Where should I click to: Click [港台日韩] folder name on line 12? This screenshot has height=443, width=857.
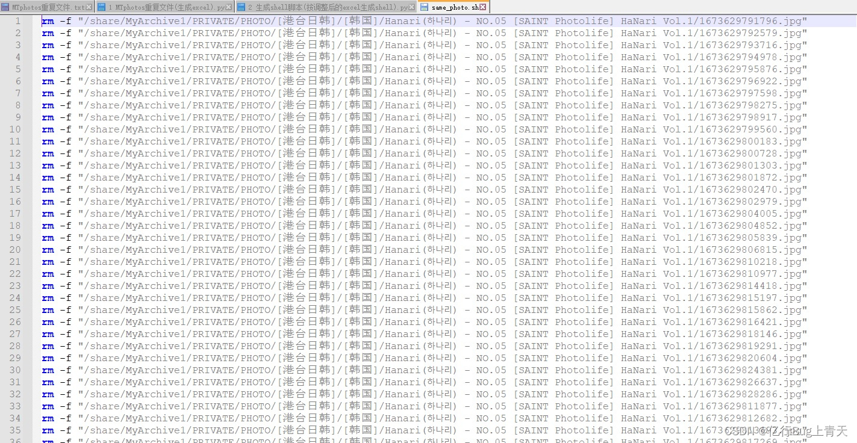[x=307, y=153]
